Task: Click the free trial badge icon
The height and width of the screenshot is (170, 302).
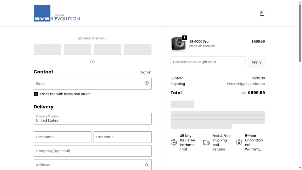Action: pos(174,142)
